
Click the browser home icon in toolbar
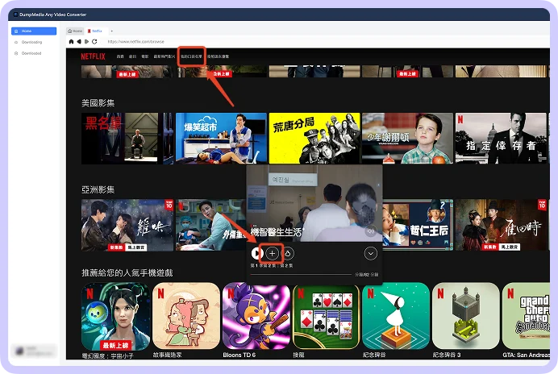point(71,42)
